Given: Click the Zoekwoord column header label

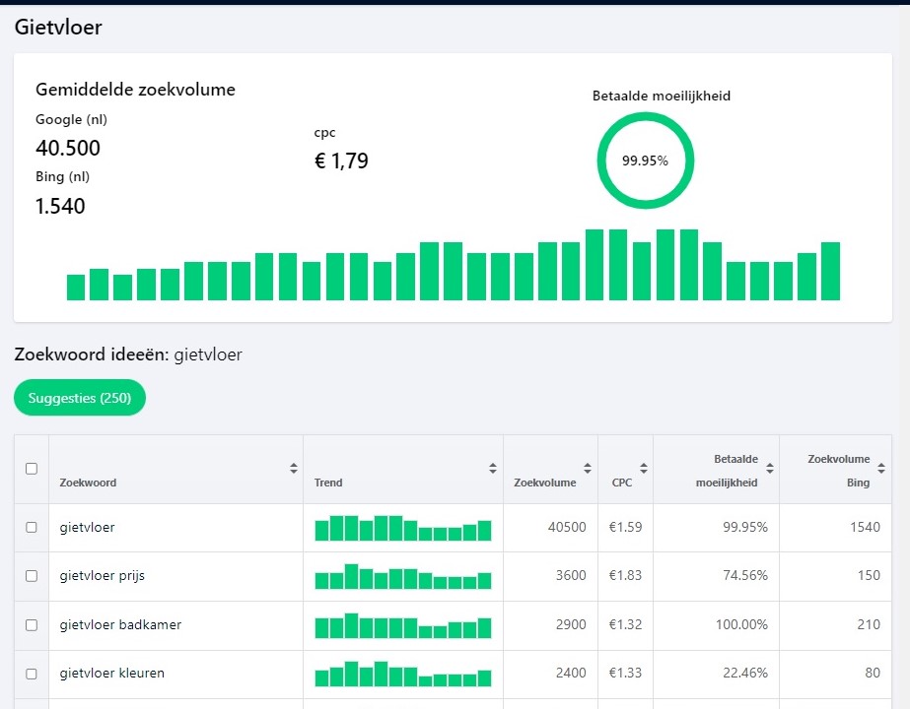Looking at the screenshot, I should click(88, 483).
